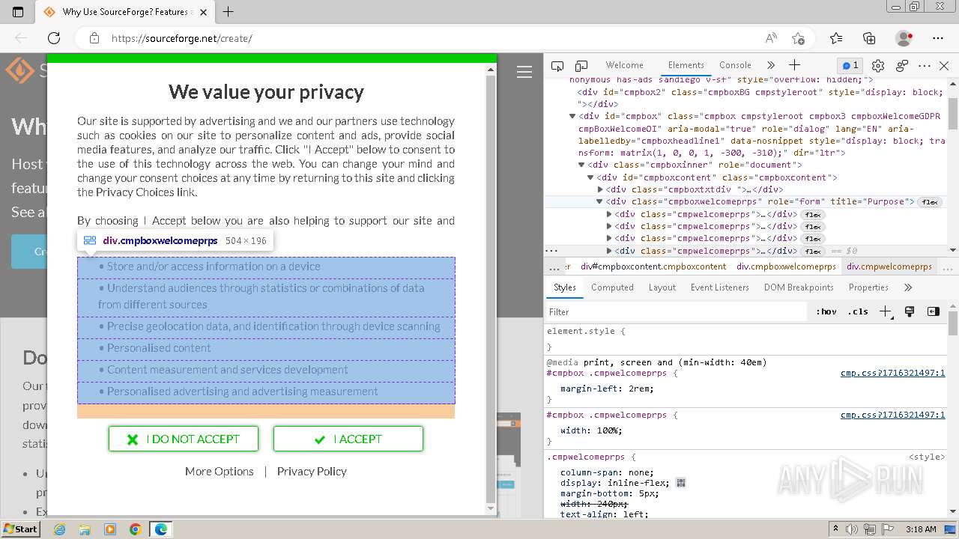Image resolution: width=959 pixels, height=539 pixels.
Task: Expand the selected cmpwelcomeprps div ($0)
Action: click(x=609, y=251)
